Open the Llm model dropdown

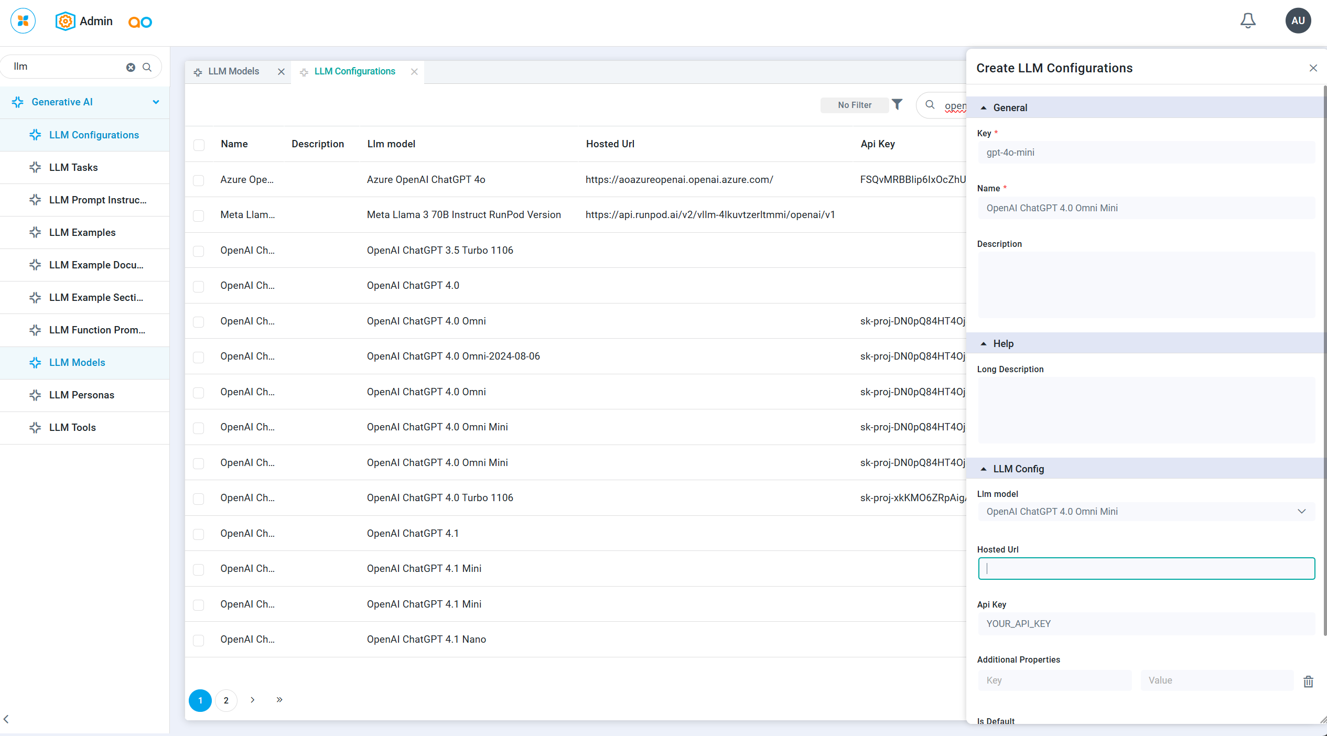click(x=1146, y=512)
